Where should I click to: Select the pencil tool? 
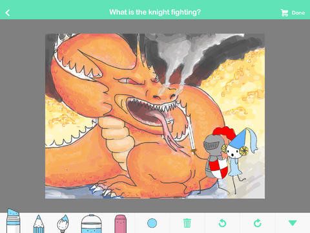[39, 224]
